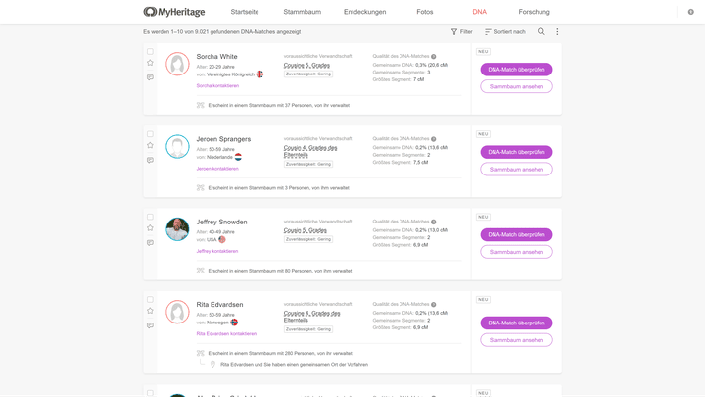The width and height of the screenshot is (705, 397).
Task: Click the tree icon in Rita Edvardsen's card
Action: tap(201, 353)
